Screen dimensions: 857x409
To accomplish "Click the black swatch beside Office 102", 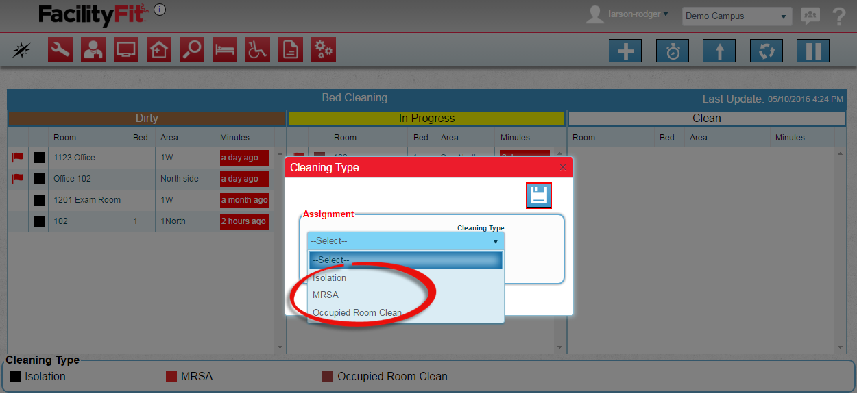I will pos(39,179).
